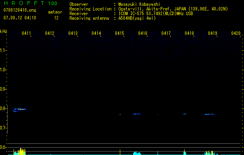Image resolution: width=244 pixels, height=155 pixels.
Task: Click the 1.0 frequency axis label
Action: pyautogui.click(x=3, y=70)
